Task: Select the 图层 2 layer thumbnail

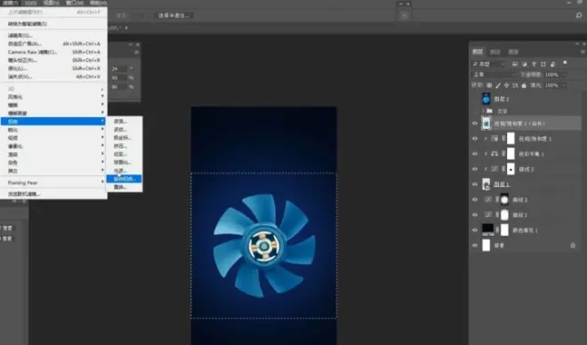Action: point(486,99)
